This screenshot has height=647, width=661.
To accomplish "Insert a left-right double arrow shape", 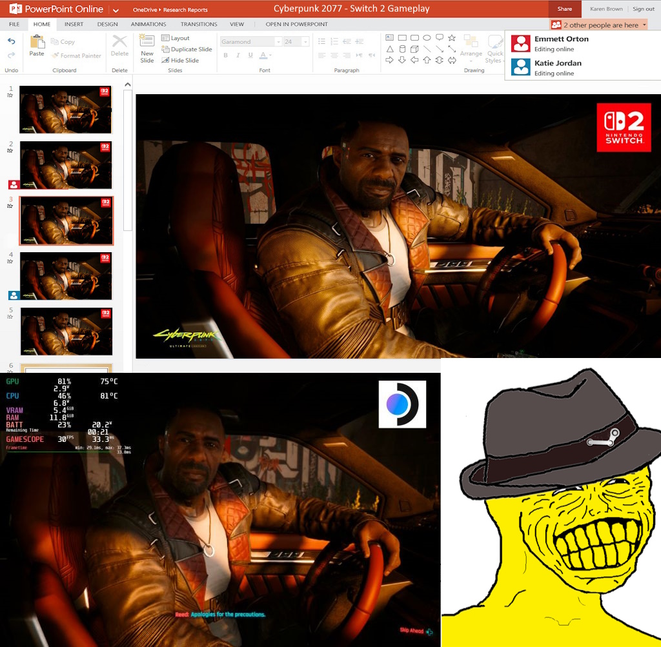I will tap(451, 60).
